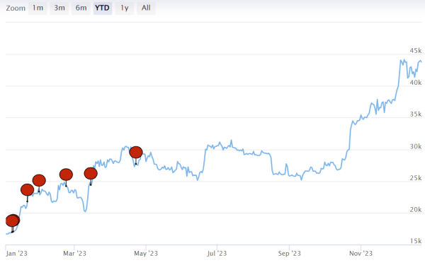This screenshot has height=265, width=425.
Task: Click the late January red marker near 25k
Action: click(39, 180)
